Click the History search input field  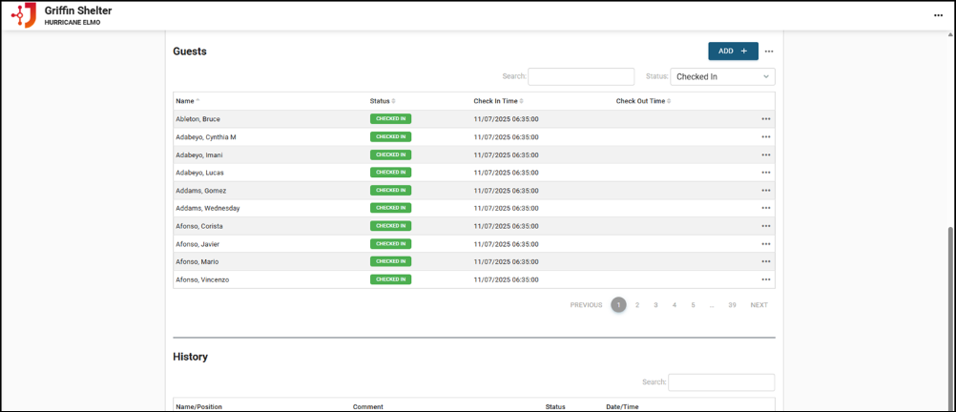pyautogui.click(x=721, y=382)
